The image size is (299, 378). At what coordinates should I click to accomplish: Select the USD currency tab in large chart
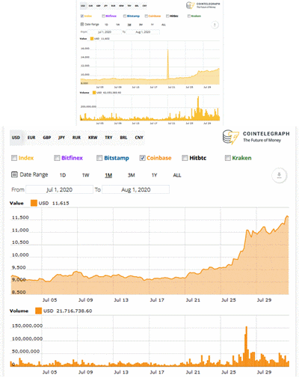coord(16,138)
